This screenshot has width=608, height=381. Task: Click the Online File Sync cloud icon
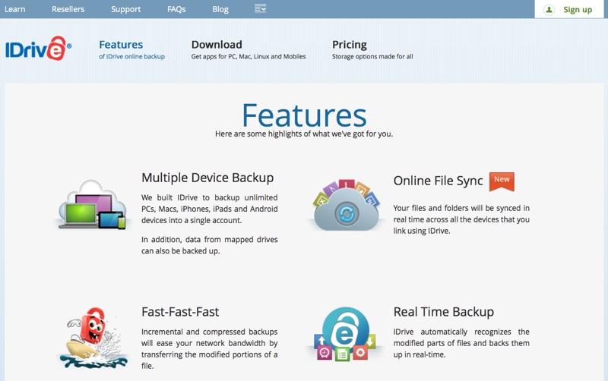point(346,205)
